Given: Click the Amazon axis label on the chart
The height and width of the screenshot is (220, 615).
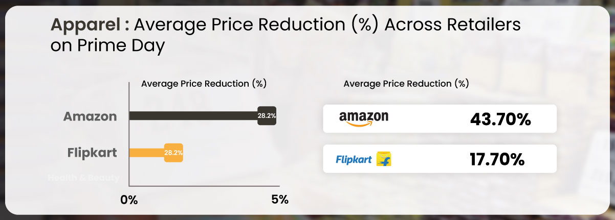Looking at the screenshot, I should pos(90,116).
